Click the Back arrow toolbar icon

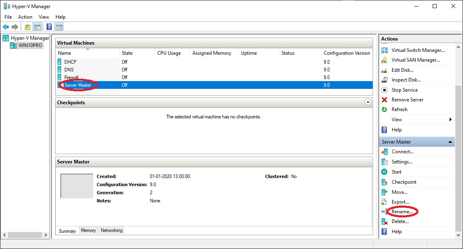[6, 27]
